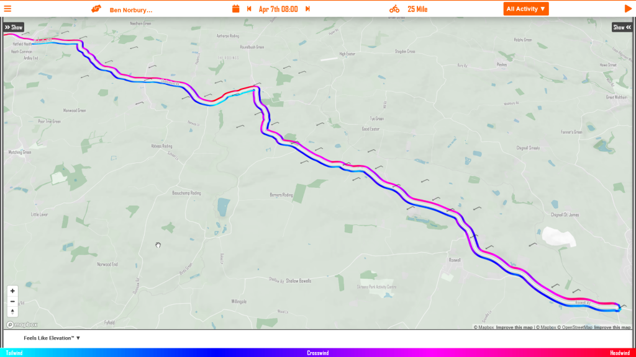Expand the Feels Like Elevation dropdown
Image resolution: width=636 pixels, height=357 pixels.
point(52,338)
